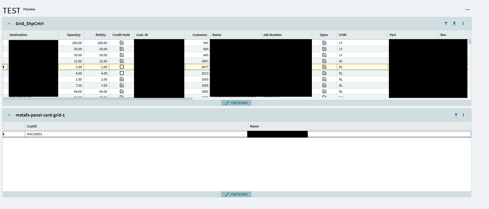The width and height of the screenshot is (489, 209).
Task: Click Name header in metafx-panel-card-grid-1
Action: click(x=359, y=126)
